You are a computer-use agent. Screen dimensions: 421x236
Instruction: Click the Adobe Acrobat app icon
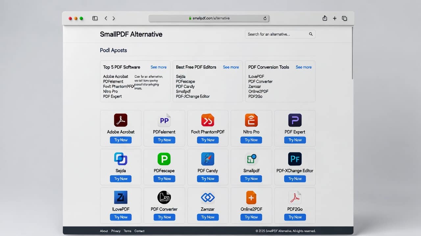coord(121,120)
